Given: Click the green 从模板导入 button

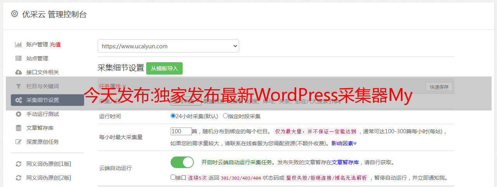Looking at the screenshot, I should tap(164, 68).
